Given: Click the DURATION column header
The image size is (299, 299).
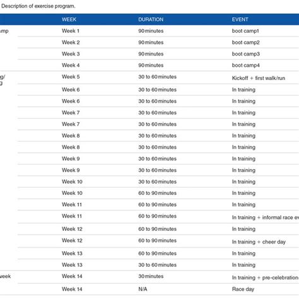Looking at the screenshot, I should pyautogui.click(x=151, y=20).
